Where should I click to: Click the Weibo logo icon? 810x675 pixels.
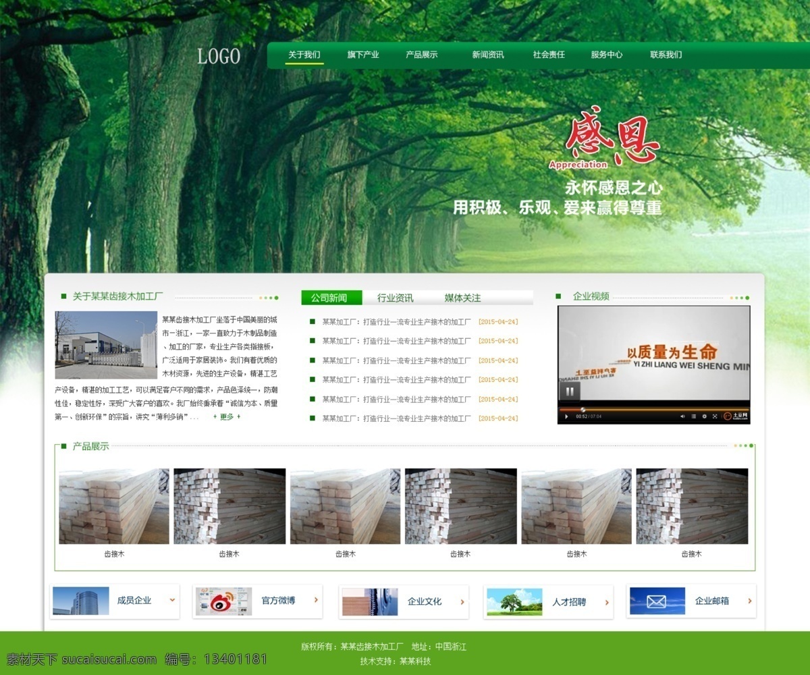tap(223, 601)
